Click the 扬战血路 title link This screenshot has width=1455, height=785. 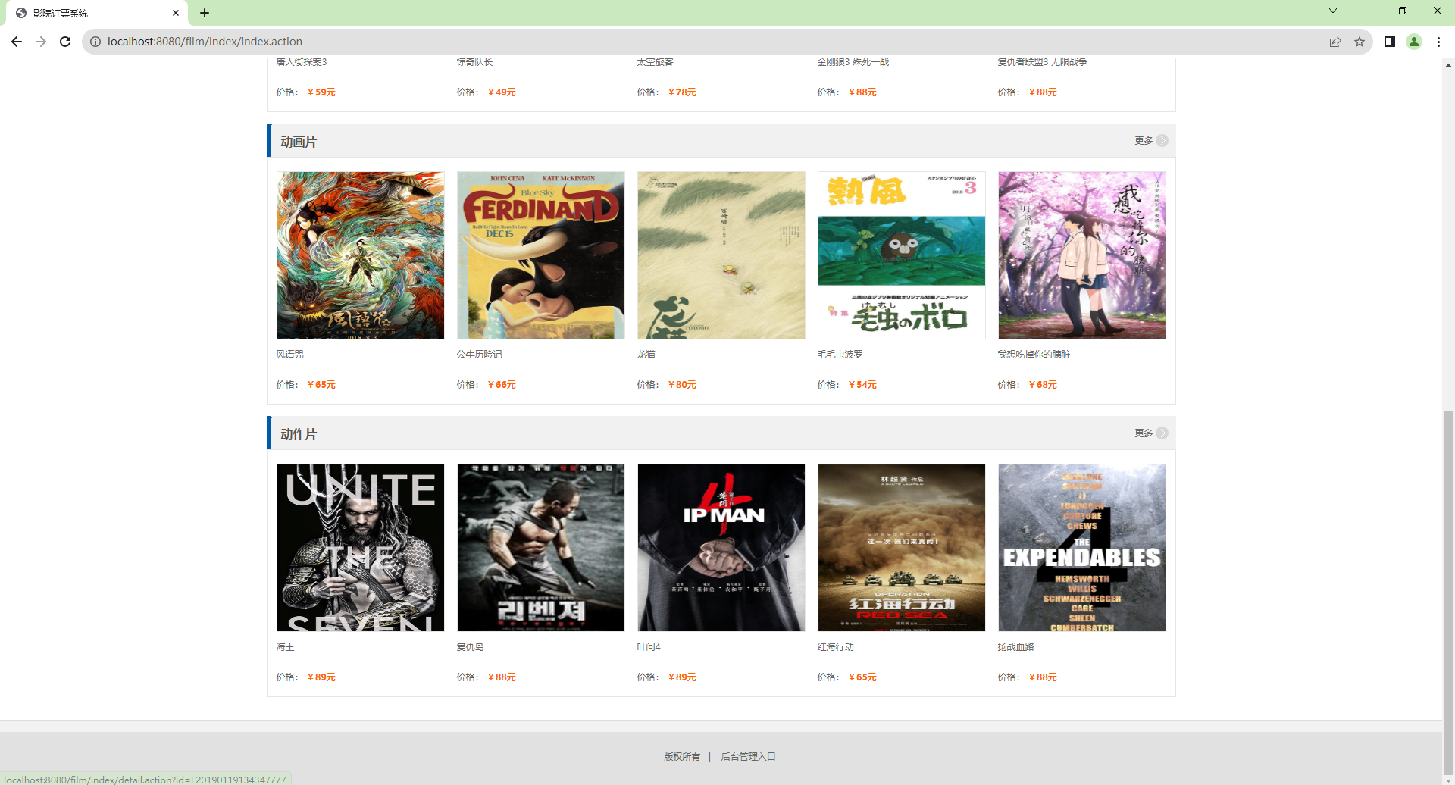(1015, 647)
